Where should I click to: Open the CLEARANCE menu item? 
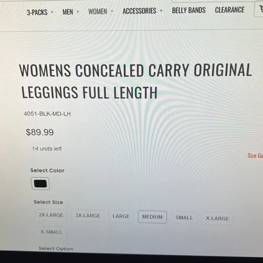[229, 10]
